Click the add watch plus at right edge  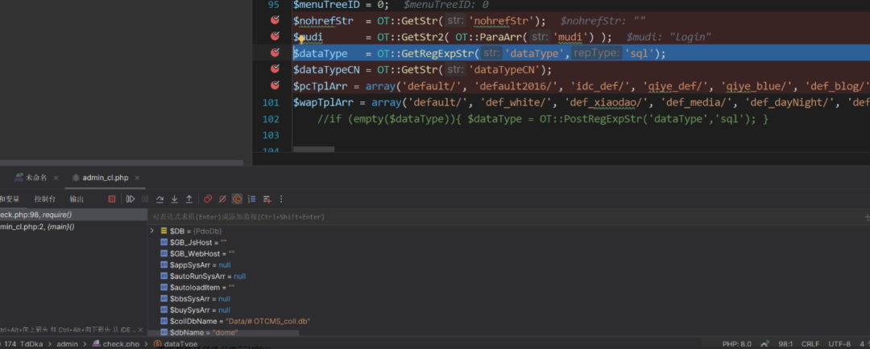pyautogui.click(x=866, y=217)
